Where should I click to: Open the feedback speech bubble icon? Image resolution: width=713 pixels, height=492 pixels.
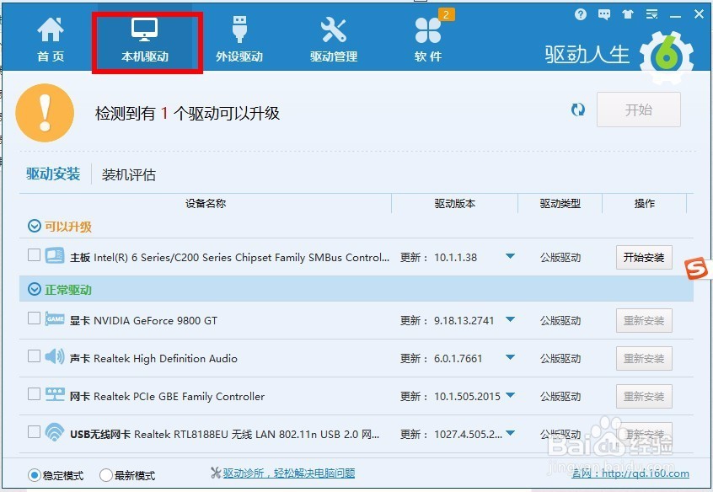coord(604,14)
